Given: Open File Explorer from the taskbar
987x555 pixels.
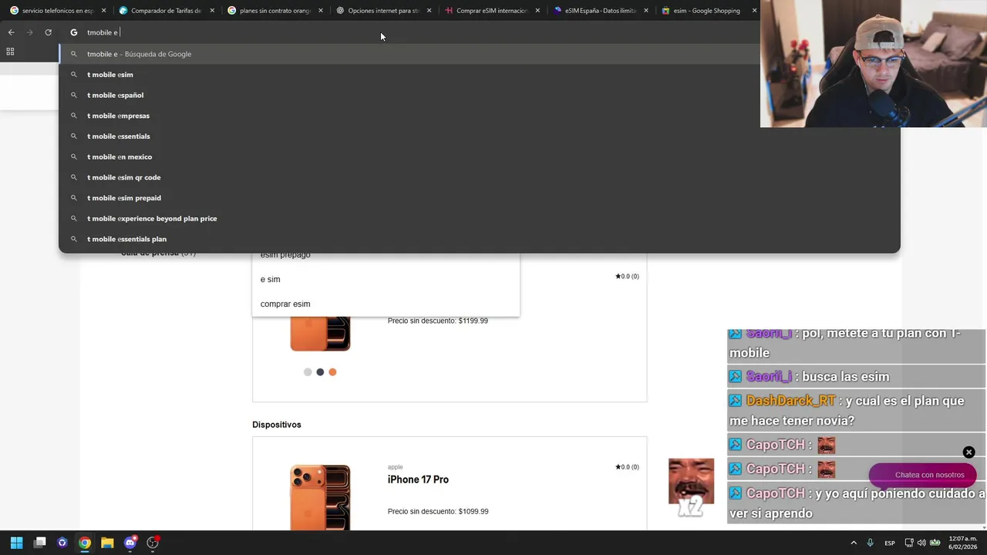Looking at the screenshot, I should pyautogui.click(x=107, y=543).
